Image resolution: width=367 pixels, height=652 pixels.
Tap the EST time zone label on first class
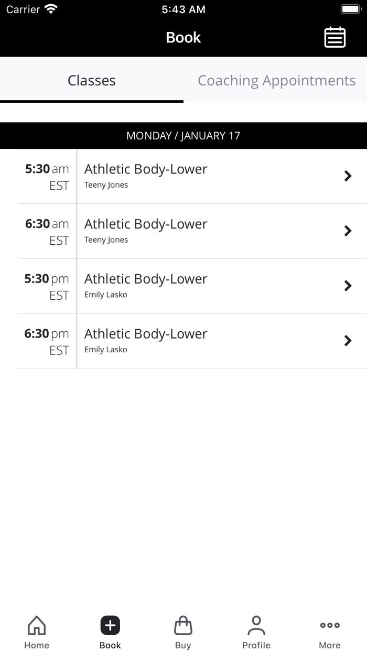pyautogui.click(x=59, y=184)
